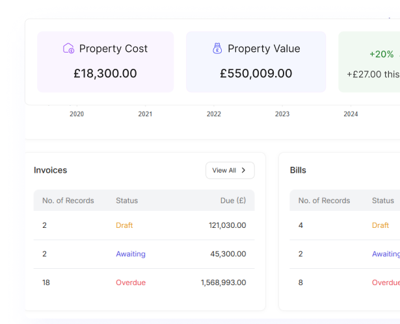
Task: Open the Overdue status in Bills
Action: 385,282
